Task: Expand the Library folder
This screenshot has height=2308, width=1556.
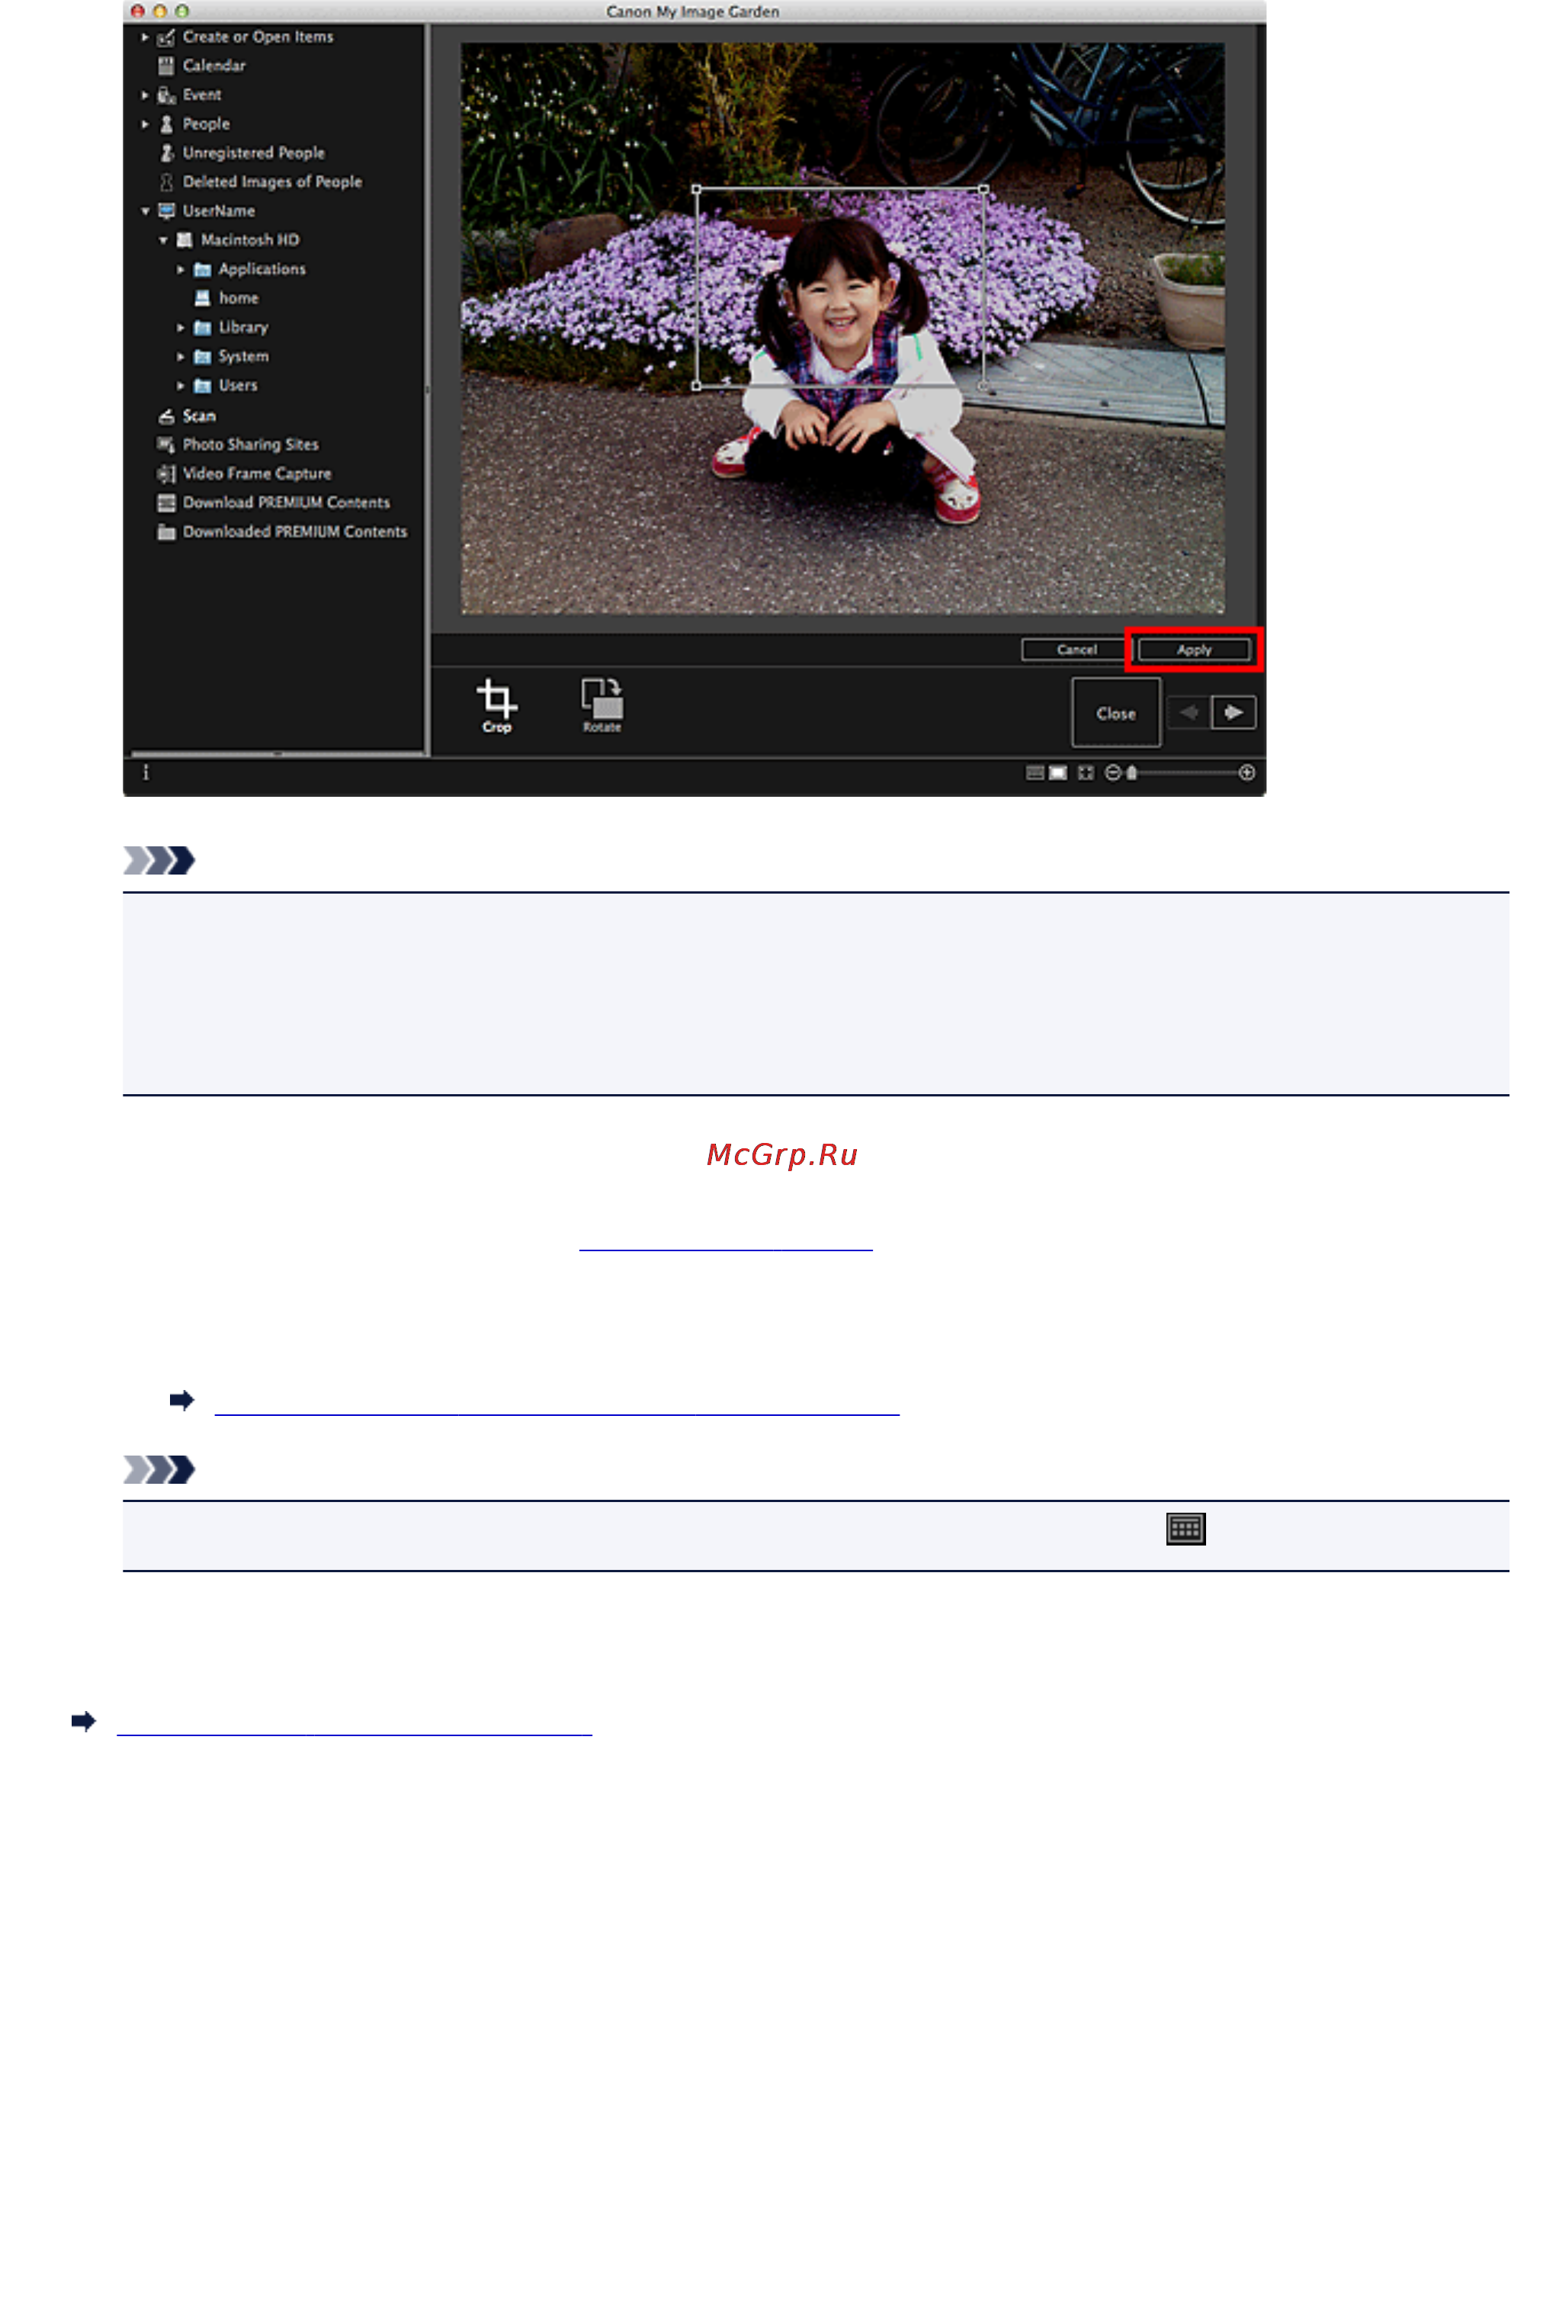Action: tap(181, 327)
